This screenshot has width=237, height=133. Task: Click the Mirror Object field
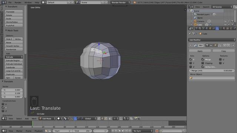[212, 78]
